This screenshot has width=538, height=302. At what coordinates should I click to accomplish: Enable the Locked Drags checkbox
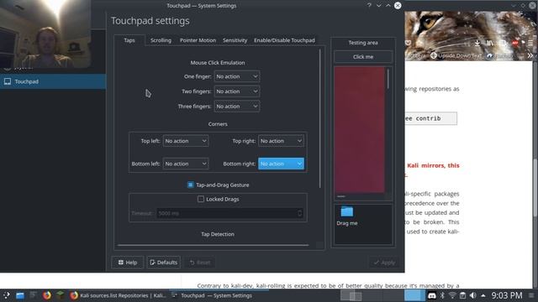pyautogui.click(x=201, y=199)
